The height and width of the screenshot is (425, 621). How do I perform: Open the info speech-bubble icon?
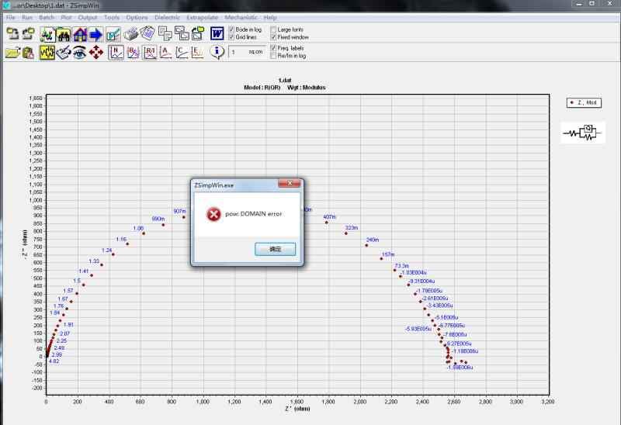click(x=217, y=52)
